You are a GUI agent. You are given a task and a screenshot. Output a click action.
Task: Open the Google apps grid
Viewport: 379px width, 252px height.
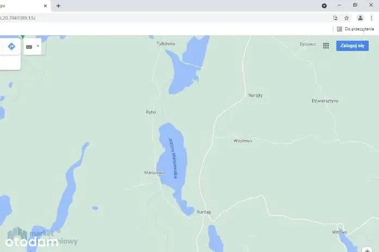pos(326,46)
